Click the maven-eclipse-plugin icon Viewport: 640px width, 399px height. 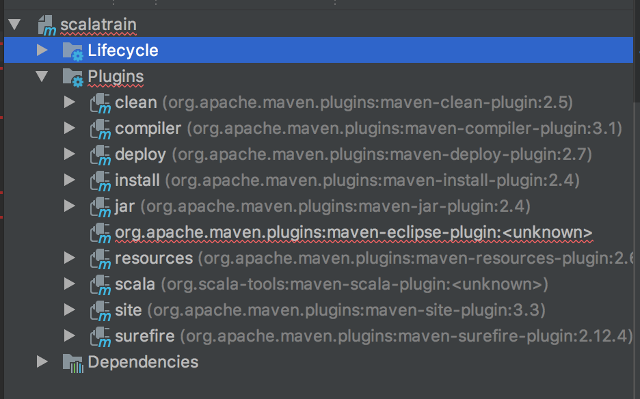tap(100, 233)
